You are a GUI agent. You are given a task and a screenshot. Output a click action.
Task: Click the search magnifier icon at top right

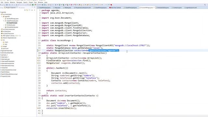point(205,5)
